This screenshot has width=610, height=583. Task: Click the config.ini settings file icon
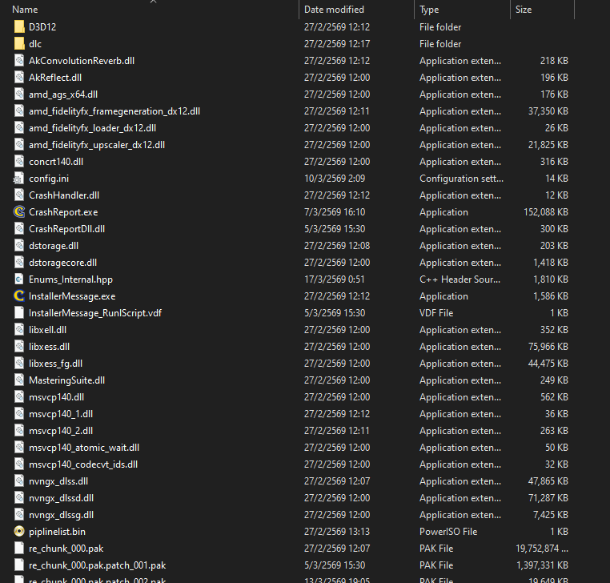(x=20, y=179)
